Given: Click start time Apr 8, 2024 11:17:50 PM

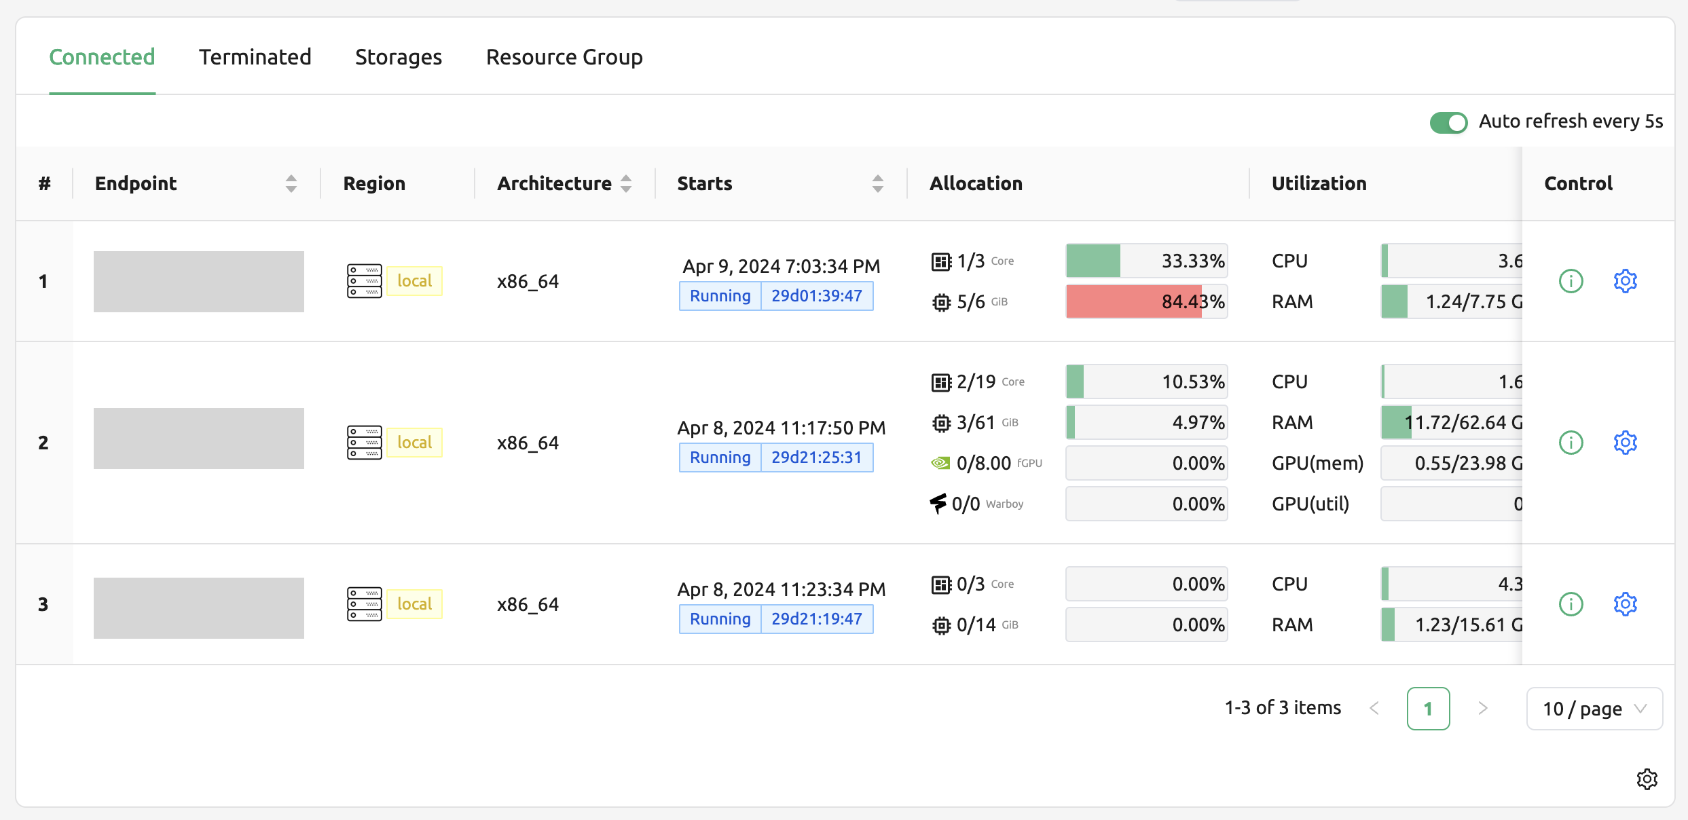Looking at the screenshot, I should pos(782,428).
